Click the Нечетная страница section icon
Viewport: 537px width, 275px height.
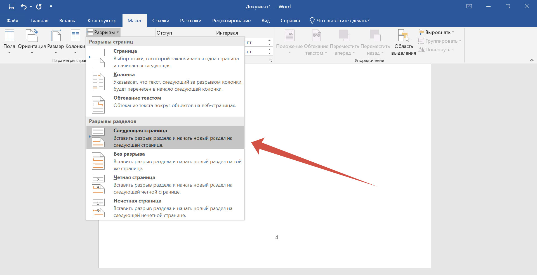point(98,208)
